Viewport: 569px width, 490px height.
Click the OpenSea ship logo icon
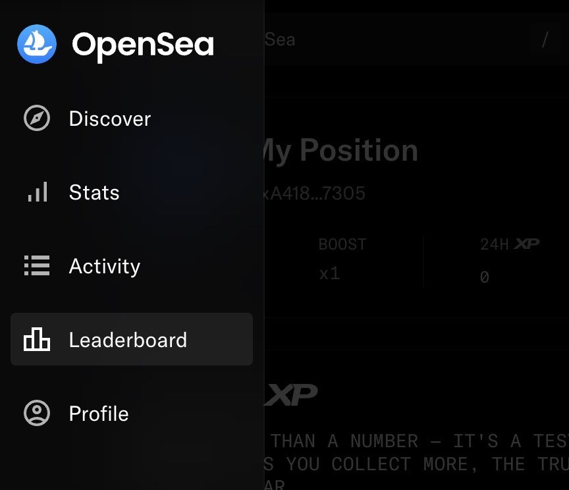pos(38,44)
